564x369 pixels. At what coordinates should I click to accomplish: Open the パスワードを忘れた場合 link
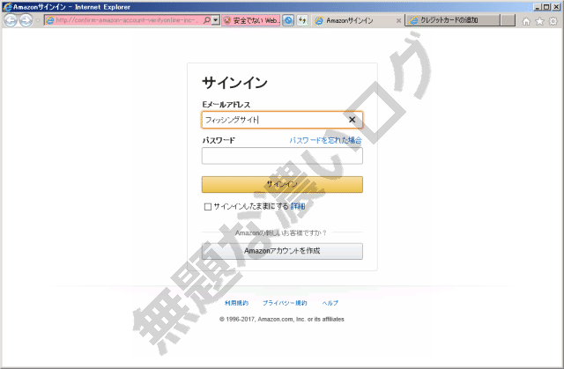(325, 140)
